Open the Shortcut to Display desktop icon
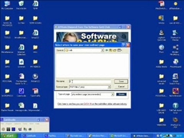This screenshot has width=184, height=138. point(175,35)
